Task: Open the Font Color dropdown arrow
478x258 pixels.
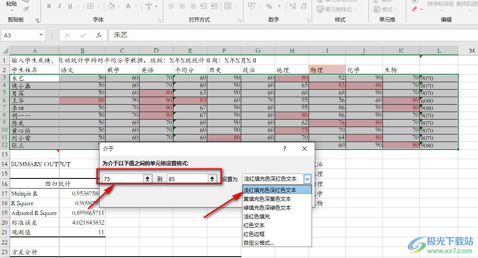Action: click(136, 6)
